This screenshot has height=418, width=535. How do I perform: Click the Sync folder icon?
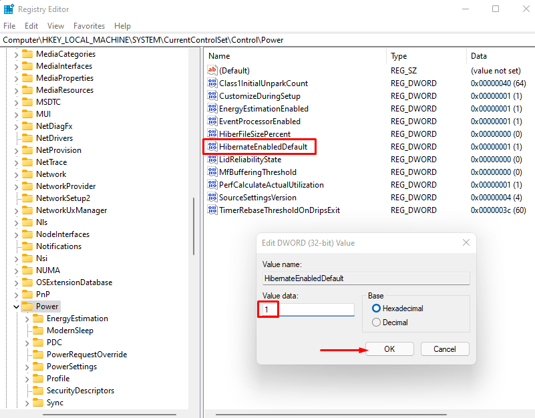pos(38,402)
